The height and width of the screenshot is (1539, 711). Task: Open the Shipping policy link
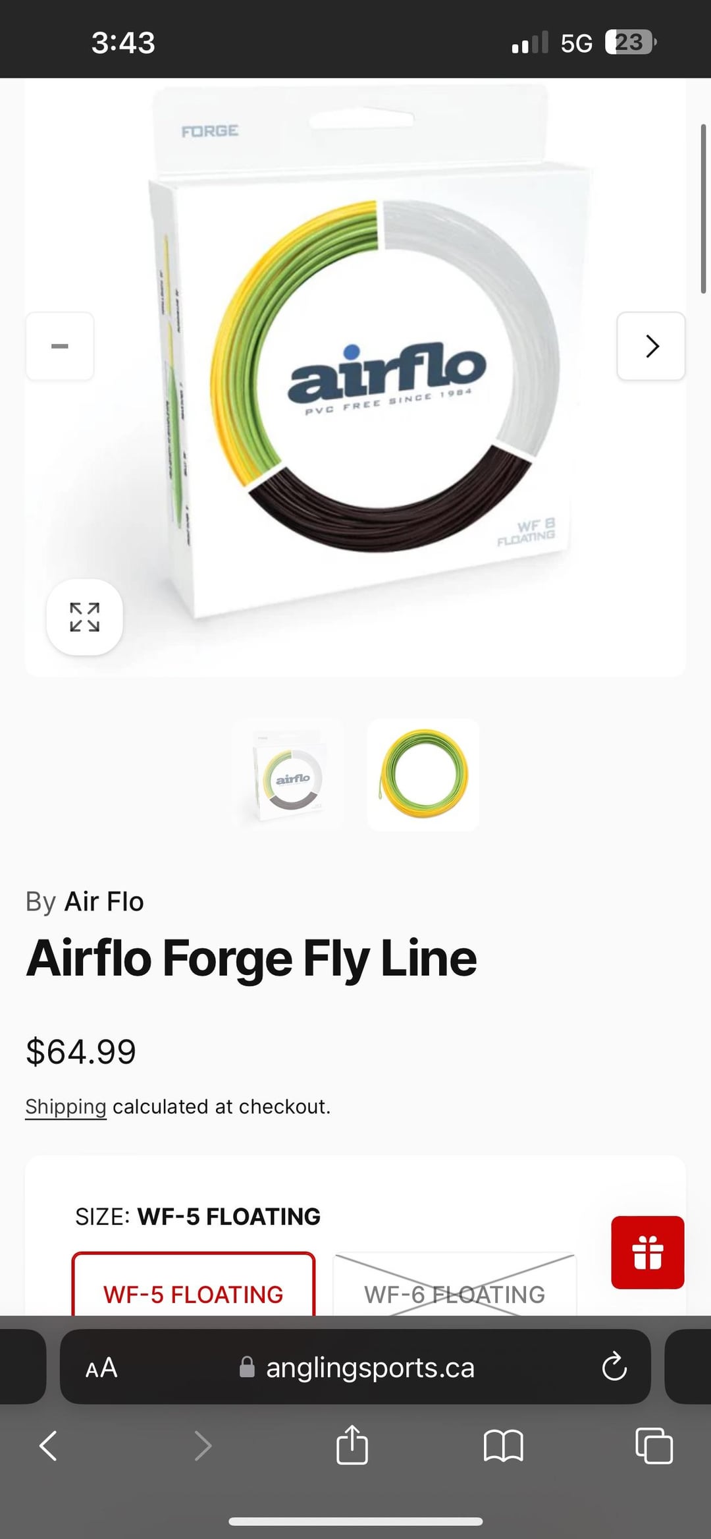66,1107
